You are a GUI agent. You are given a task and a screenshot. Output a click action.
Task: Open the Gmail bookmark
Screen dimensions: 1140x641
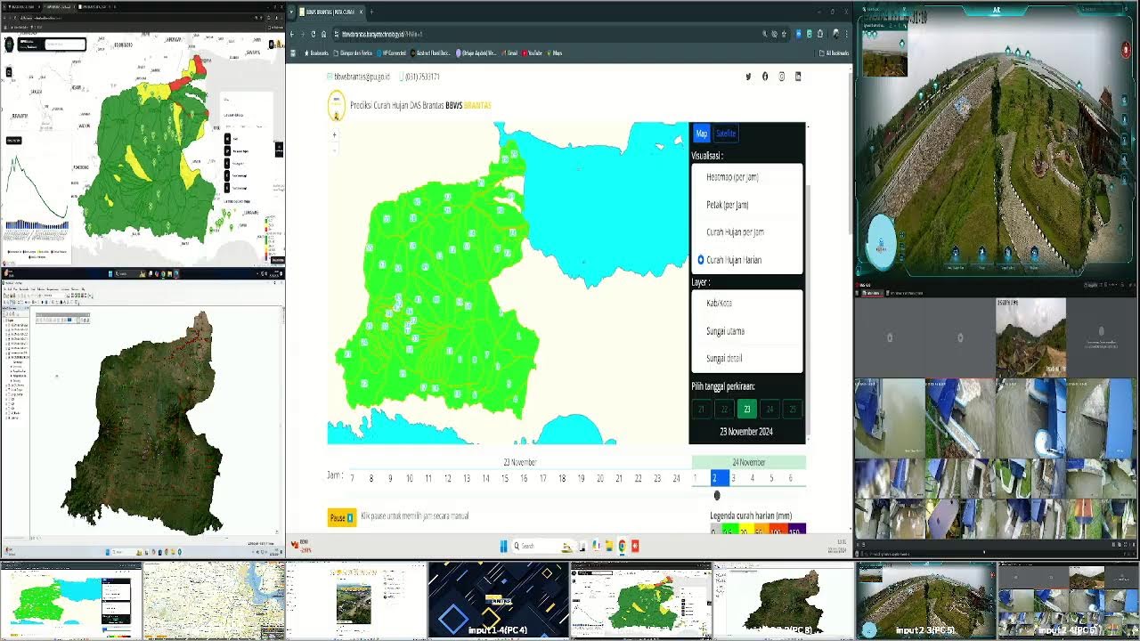(509, 53)
